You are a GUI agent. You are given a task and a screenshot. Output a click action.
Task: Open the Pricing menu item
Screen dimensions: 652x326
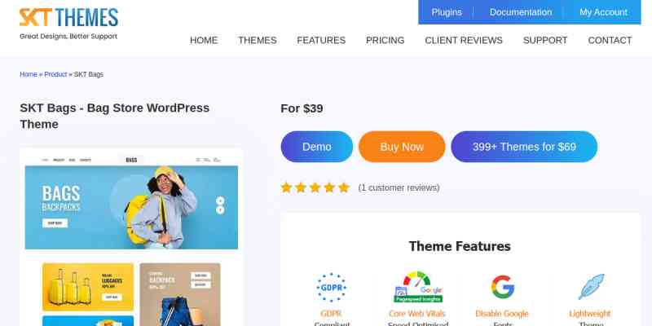(x=385, y=40)
